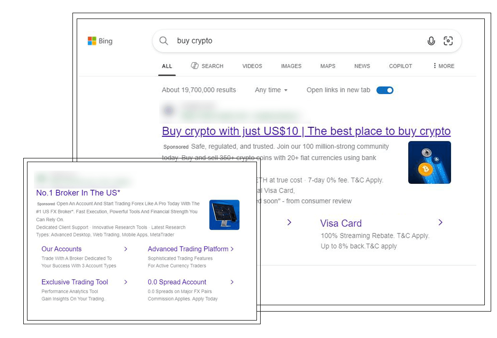This screenshot has width=497, height=338.
Task: Expand the MORE menu
Action: (446, 65)
